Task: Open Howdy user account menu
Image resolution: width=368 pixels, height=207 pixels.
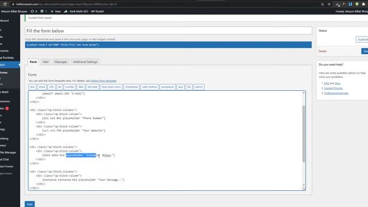Action: point(351,11)
